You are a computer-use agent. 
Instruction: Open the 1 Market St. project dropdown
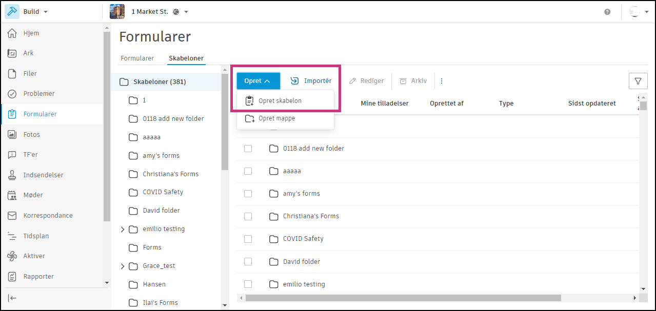(x=186, y=12)
